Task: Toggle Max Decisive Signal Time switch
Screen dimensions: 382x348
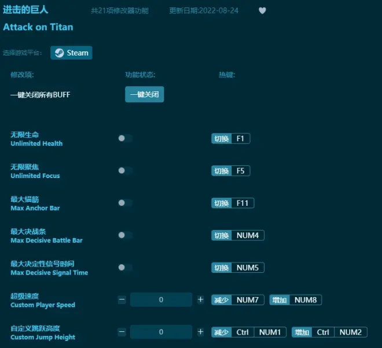Action: 125,268
